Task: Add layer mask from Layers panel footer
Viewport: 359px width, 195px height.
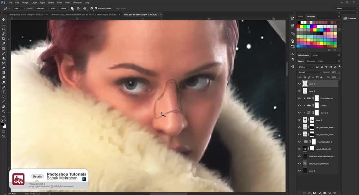Action: pos(315,193)
